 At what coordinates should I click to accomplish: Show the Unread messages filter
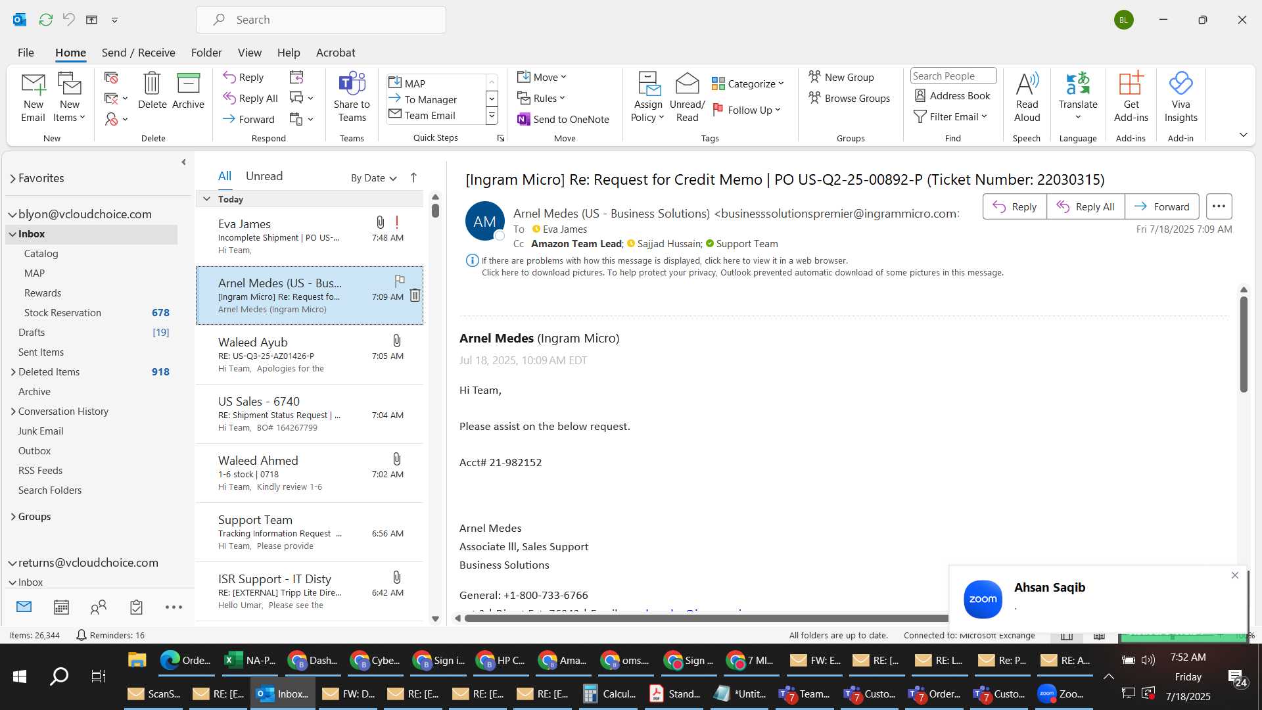click(264, 176)
